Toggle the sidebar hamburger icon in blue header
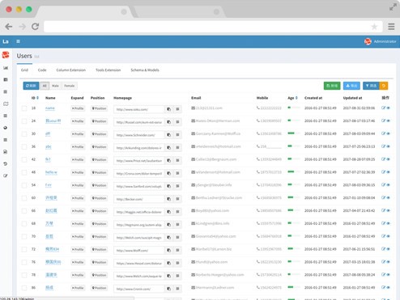 point(18,41)
